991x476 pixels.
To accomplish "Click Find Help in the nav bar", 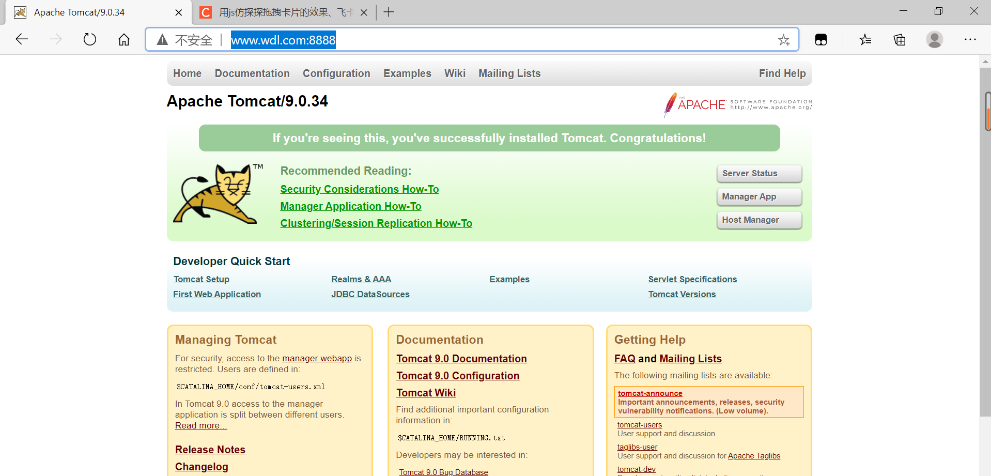I will [782, 73].
